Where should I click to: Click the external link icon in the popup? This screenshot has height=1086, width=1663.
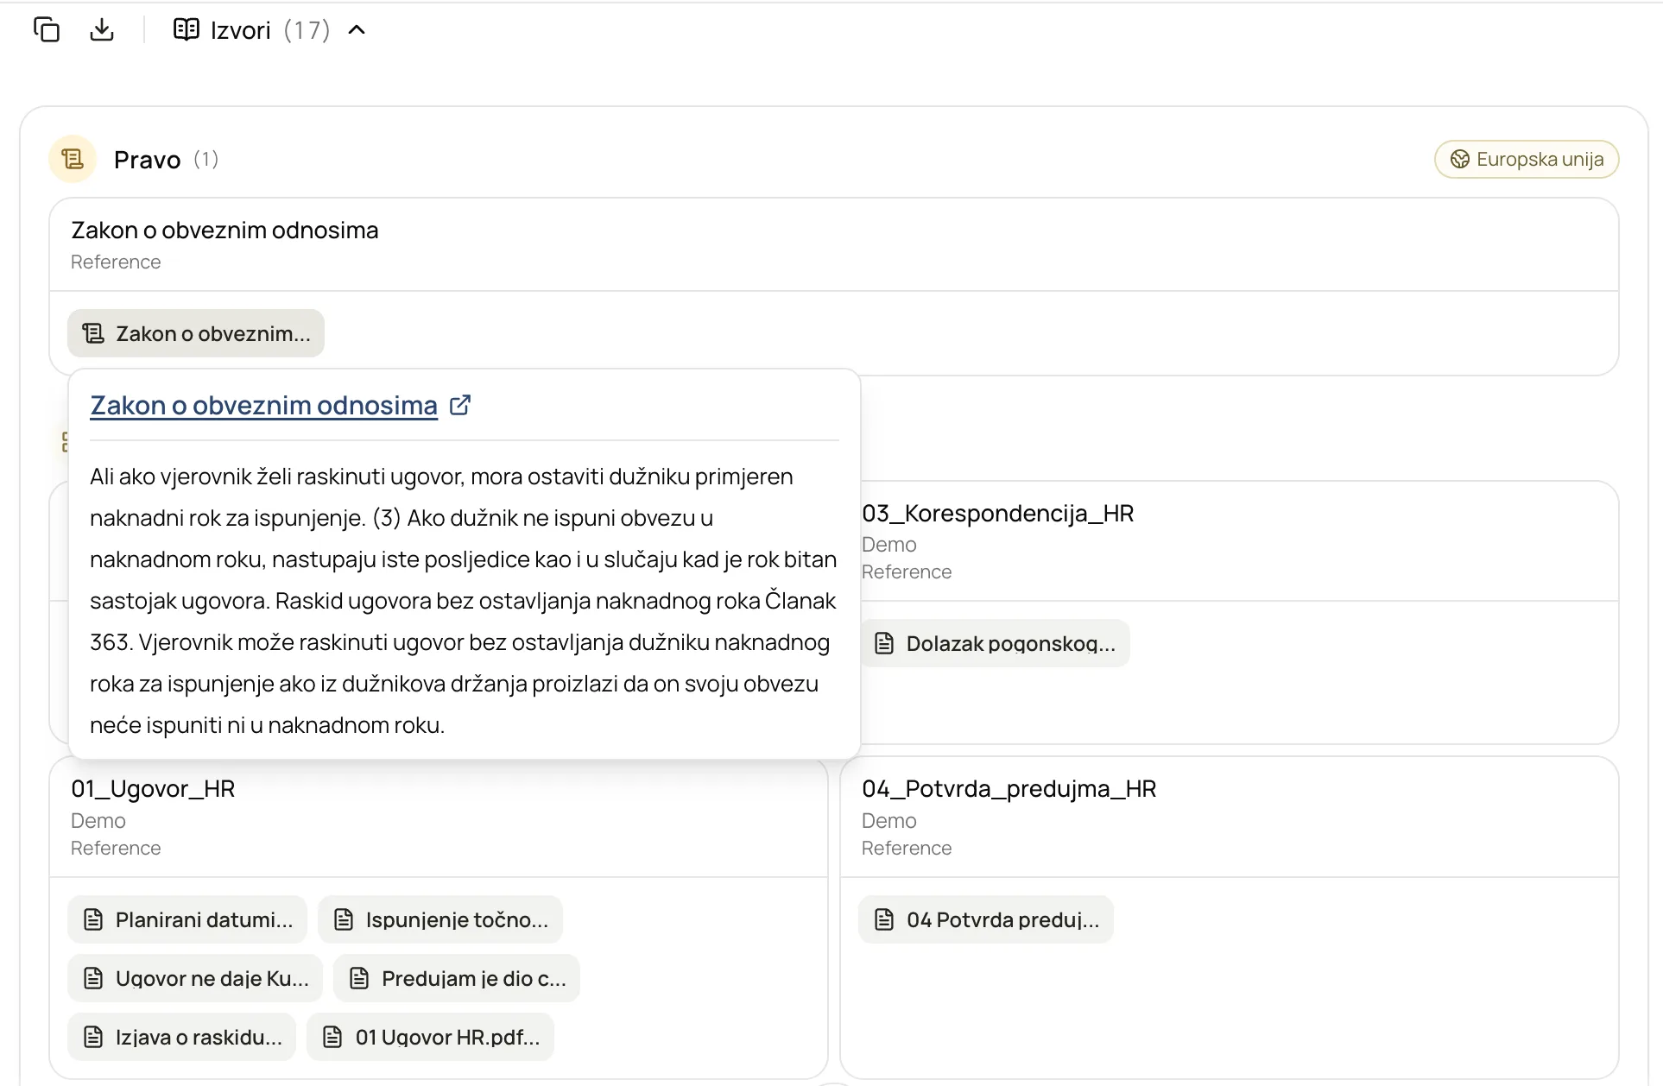tap(460, 405)
